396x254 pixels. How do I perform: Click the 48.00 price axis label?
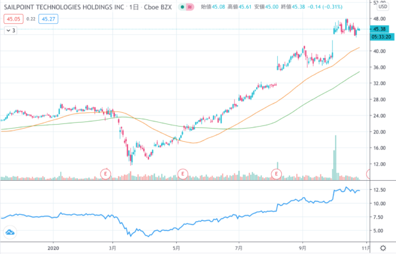click(x=379, y=18)
